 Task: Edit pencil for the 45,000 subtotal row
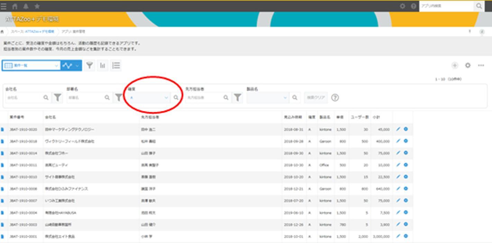click(398, 129)
